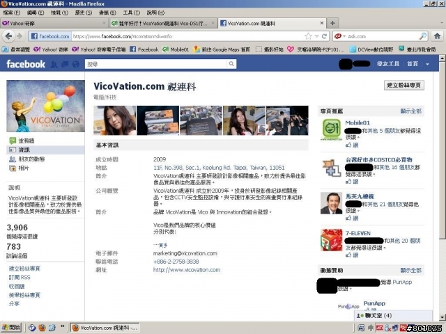
Task: Open a new tab with the plus button
Action: click(332, 23)
